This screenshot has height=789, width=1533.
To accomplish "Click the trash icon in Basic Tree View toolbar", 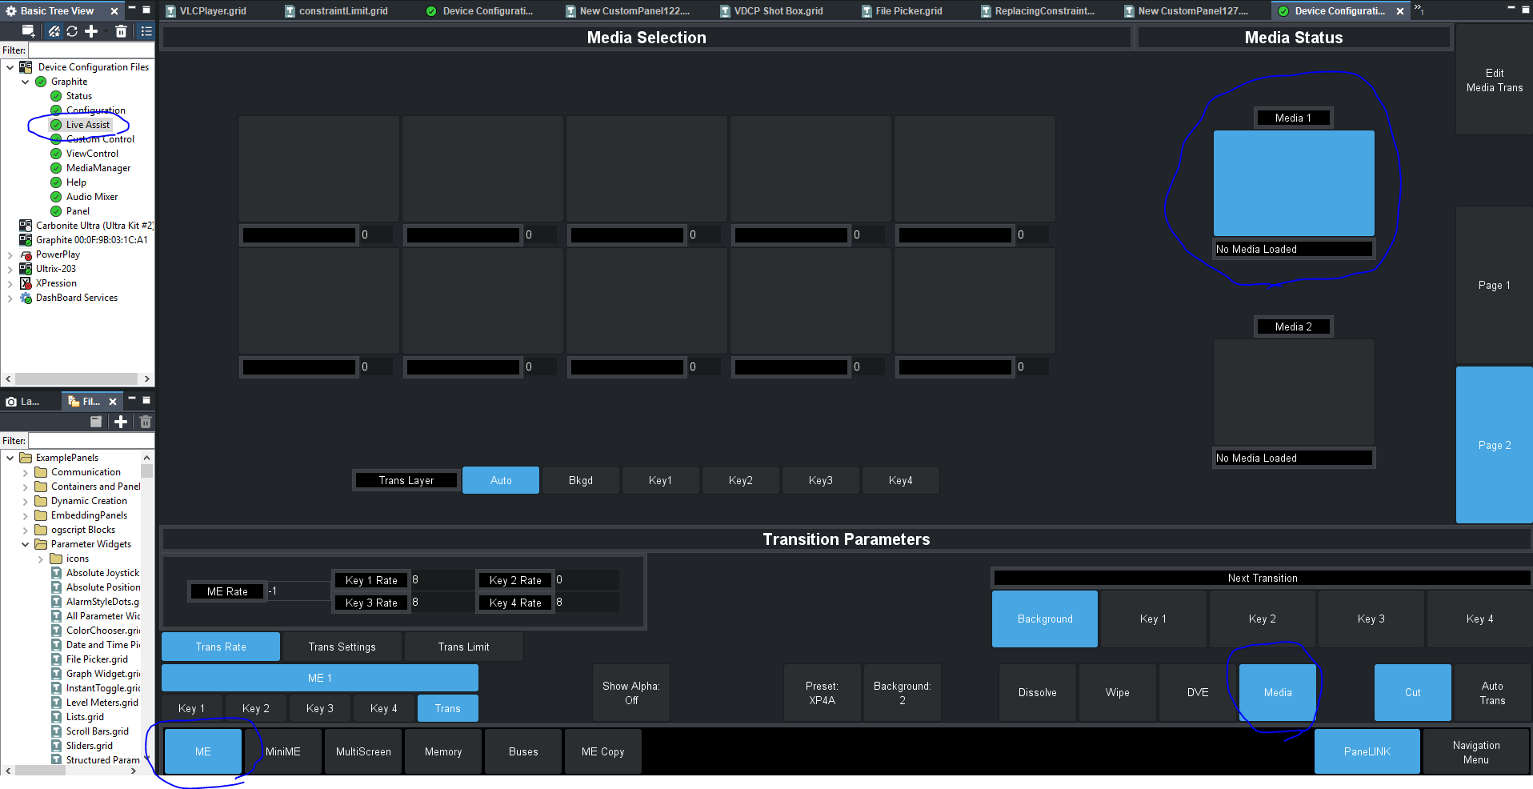I will [x=121, y=31].
